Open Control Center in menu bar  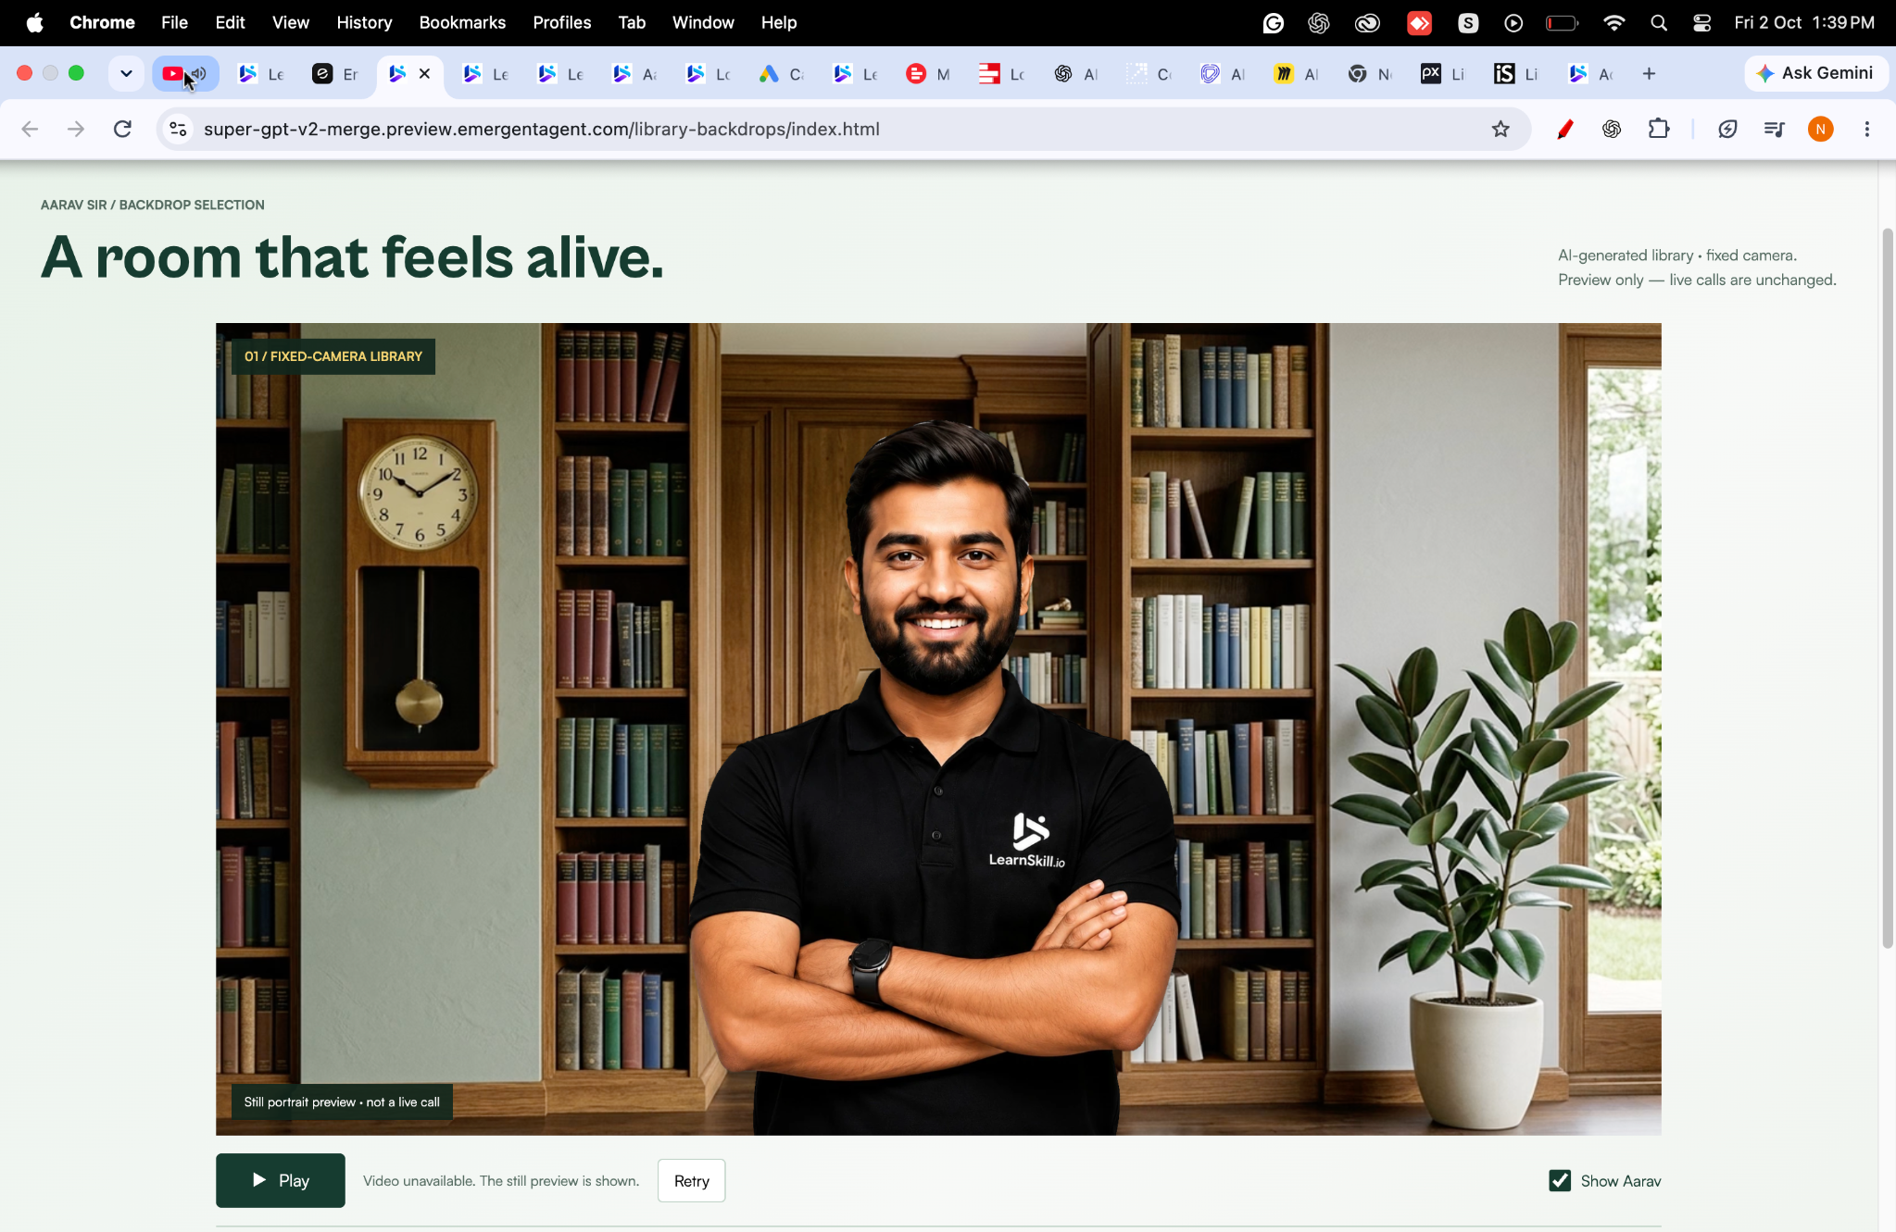click(x=1701, y=22)
